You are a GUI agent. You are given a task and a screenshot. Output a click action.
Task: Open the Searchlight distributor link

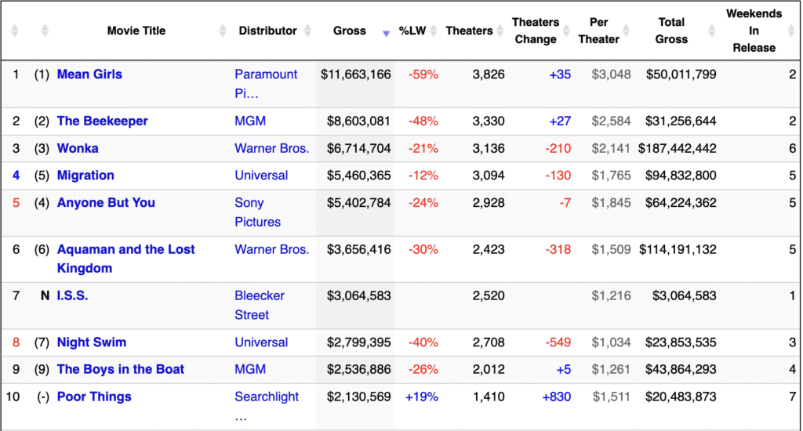click(x=267, y=407)
